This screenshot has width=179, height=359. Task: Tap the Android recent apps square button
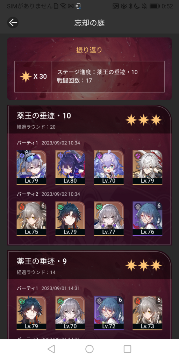127,349
